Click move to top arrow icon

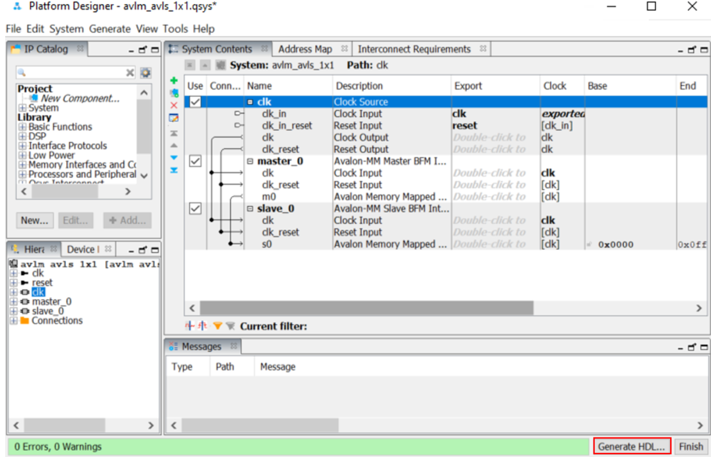coord(174,133)
